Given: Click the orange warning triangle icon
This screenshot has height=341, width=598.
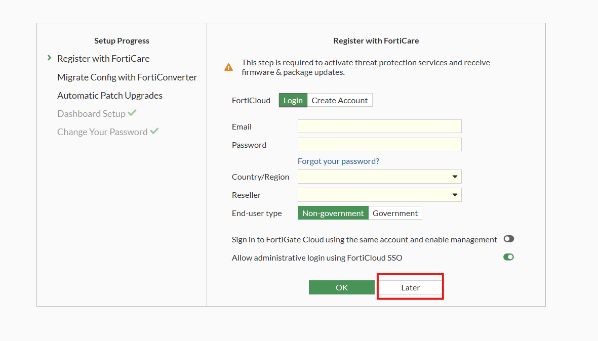Looking at the screenshot, I should point(229,67).
